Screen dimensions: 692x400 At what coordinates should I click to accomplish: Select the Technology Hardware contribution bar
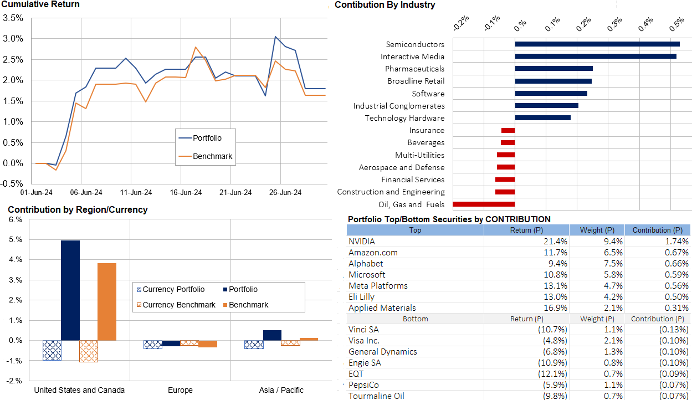tap(543, 117)
